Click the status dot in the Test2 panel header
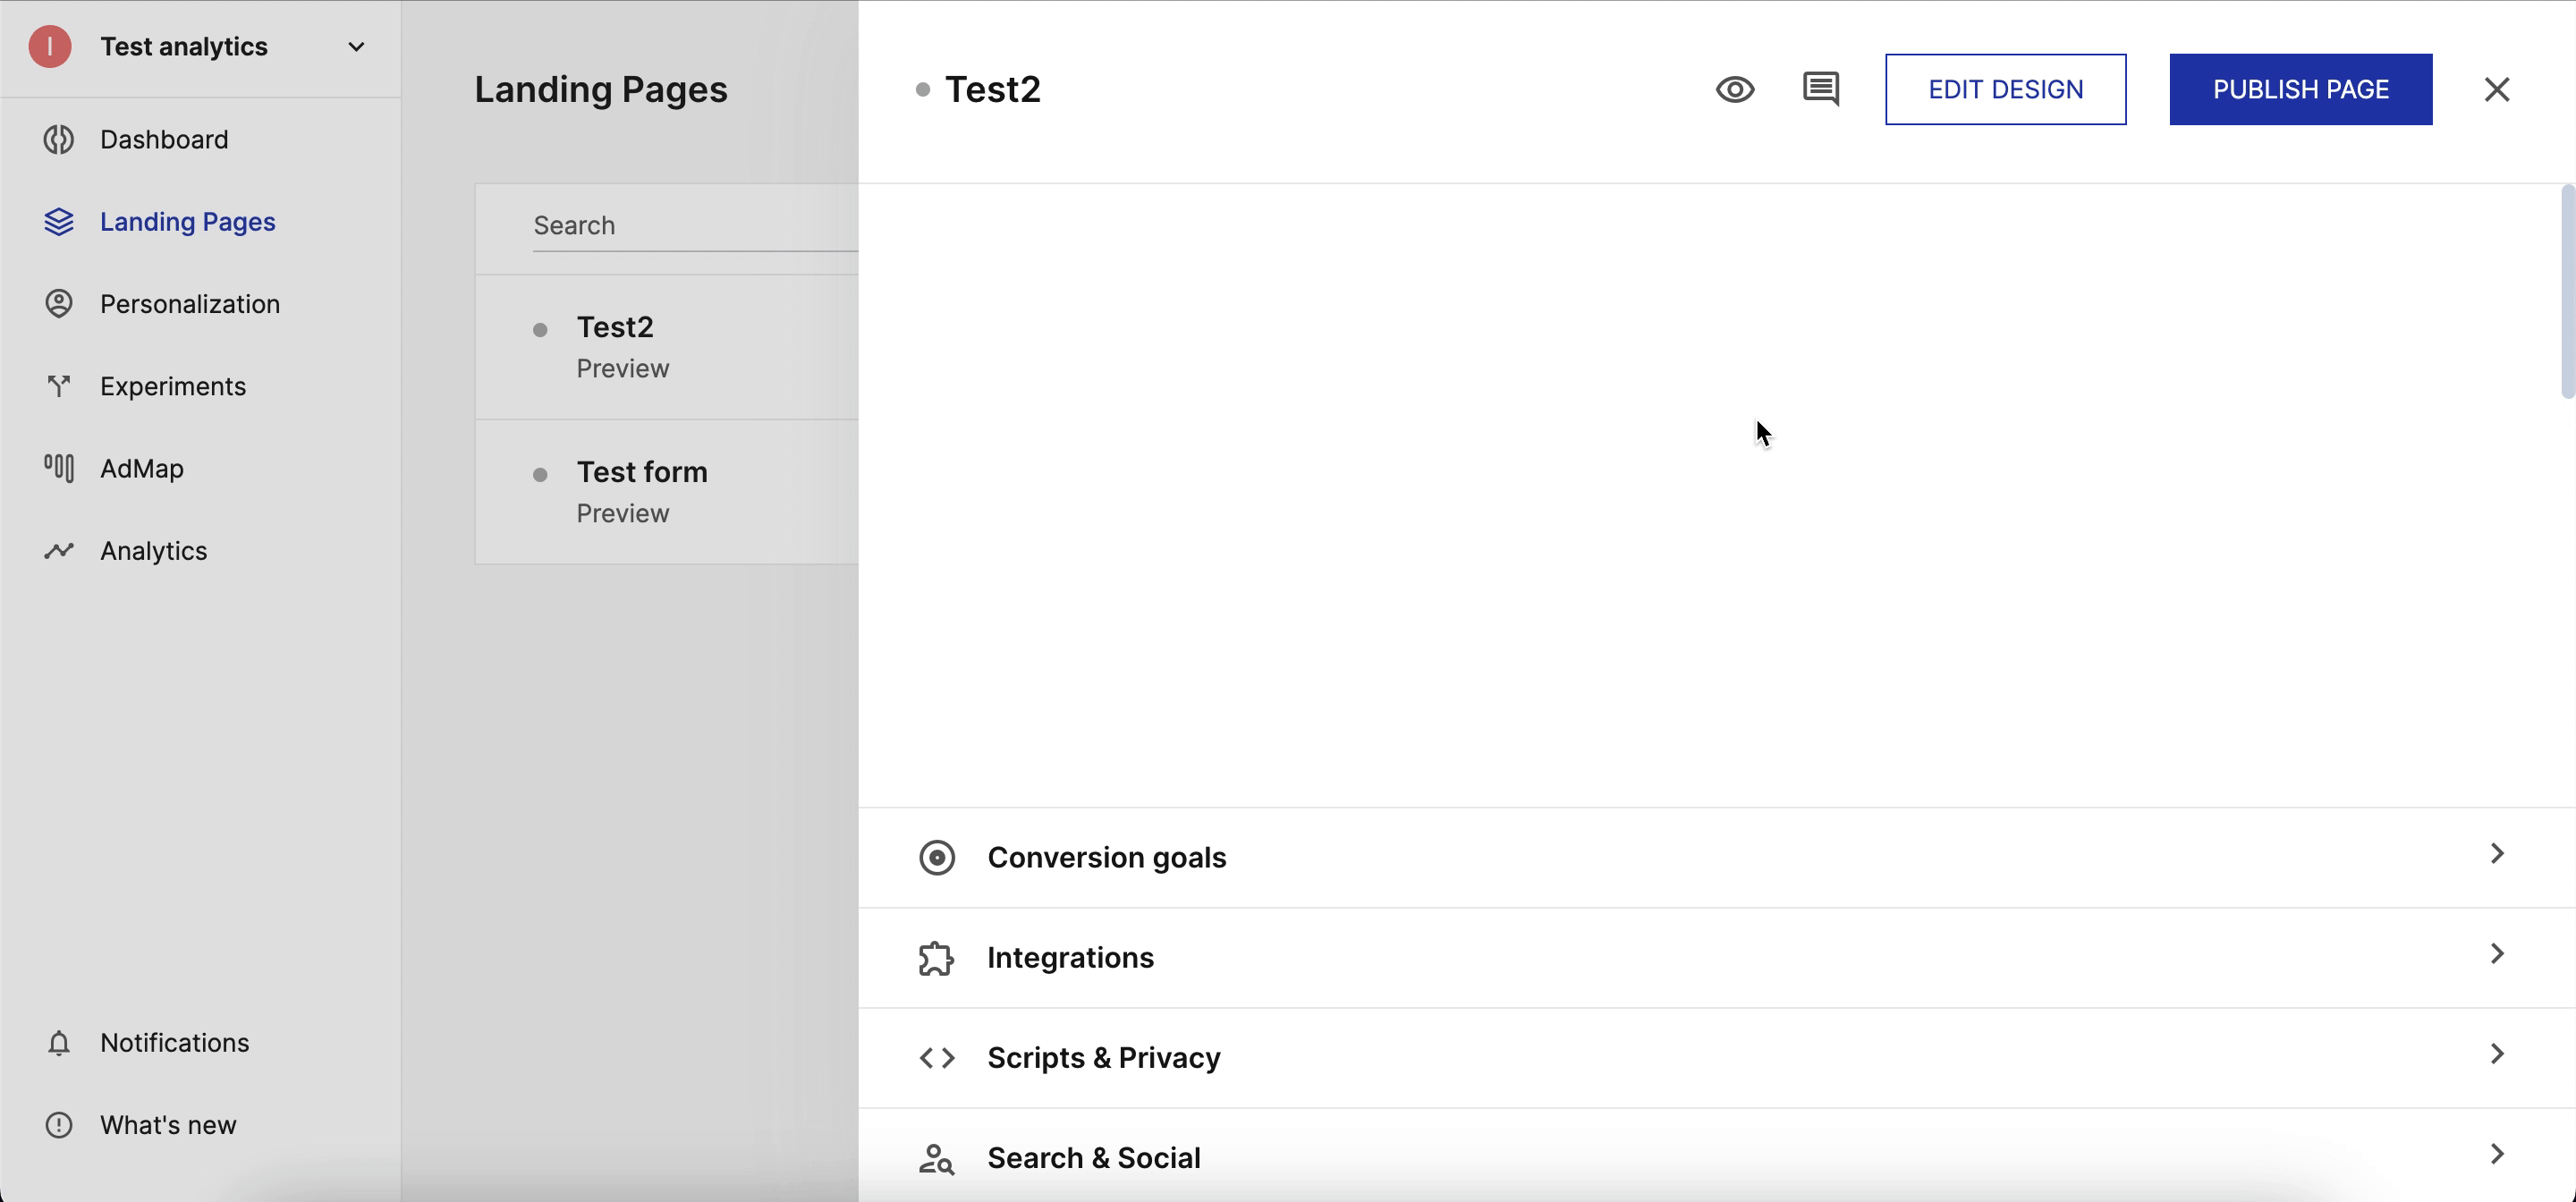Image resolution: width=2576 pixels, height=1202 pixels. point(923,90)
